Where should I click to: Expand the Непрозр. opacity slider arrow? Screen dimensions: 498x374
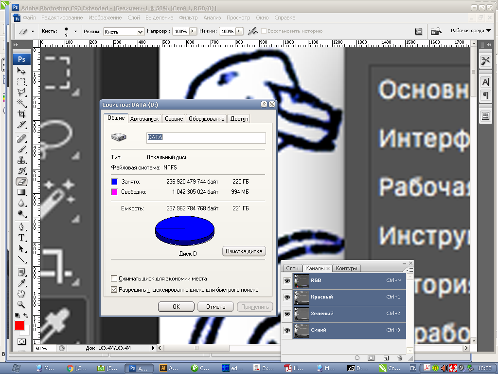pos(193,31)
